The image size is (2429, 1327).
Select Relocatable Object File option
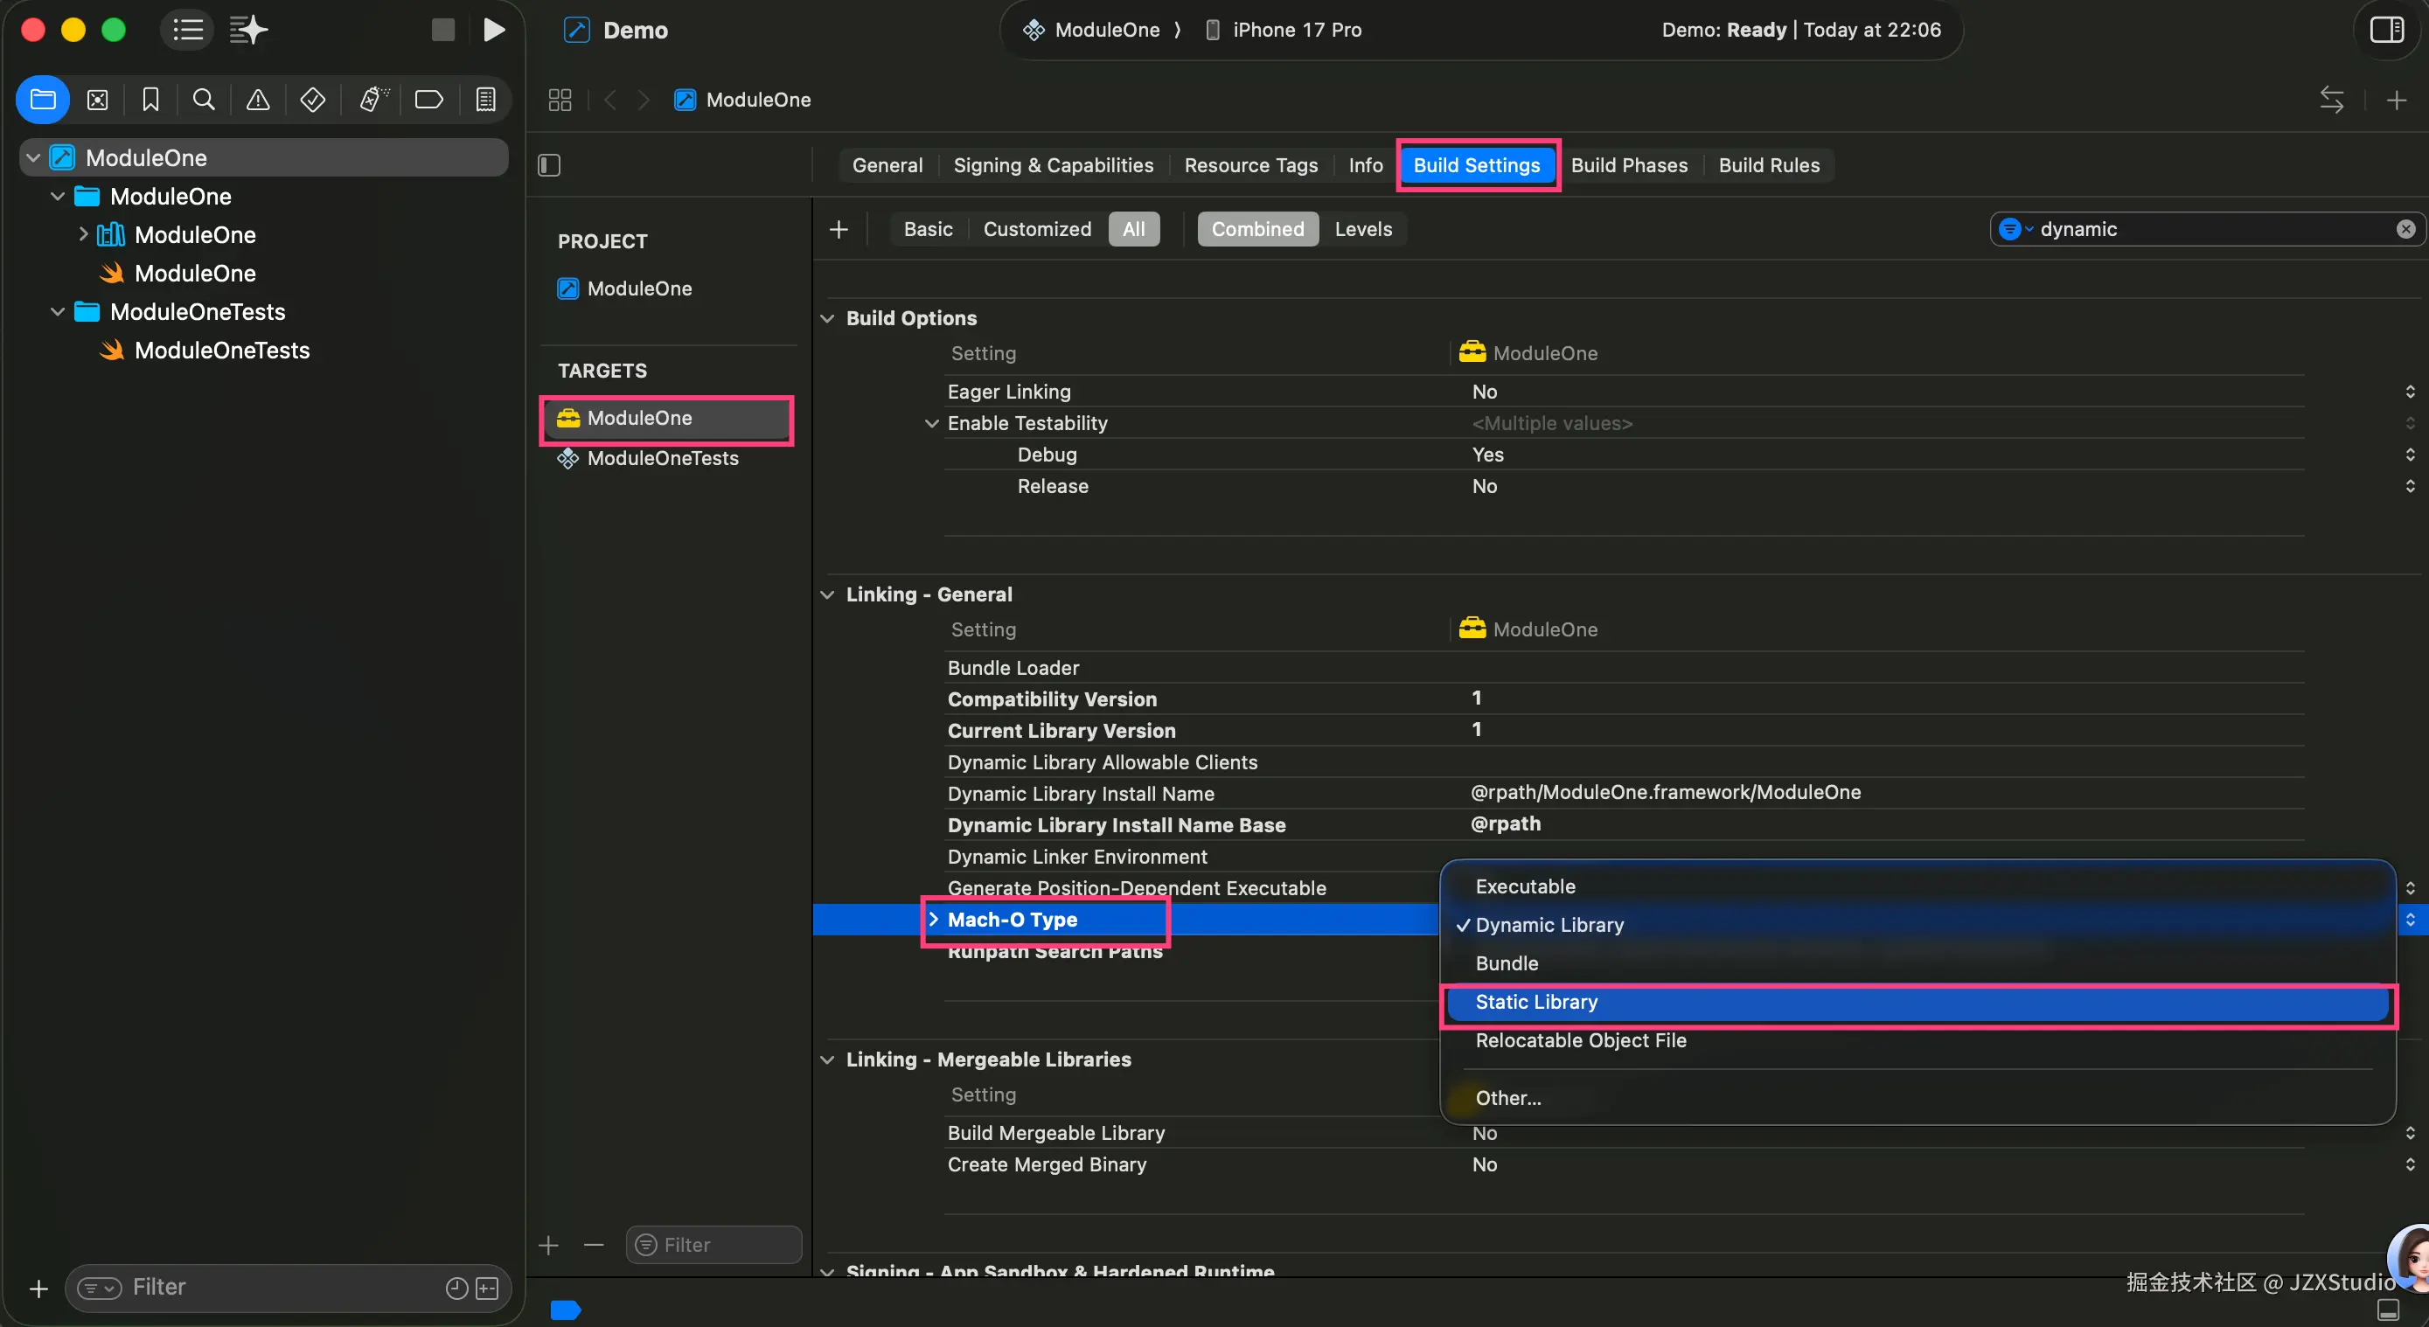tap(1580, 1040)
